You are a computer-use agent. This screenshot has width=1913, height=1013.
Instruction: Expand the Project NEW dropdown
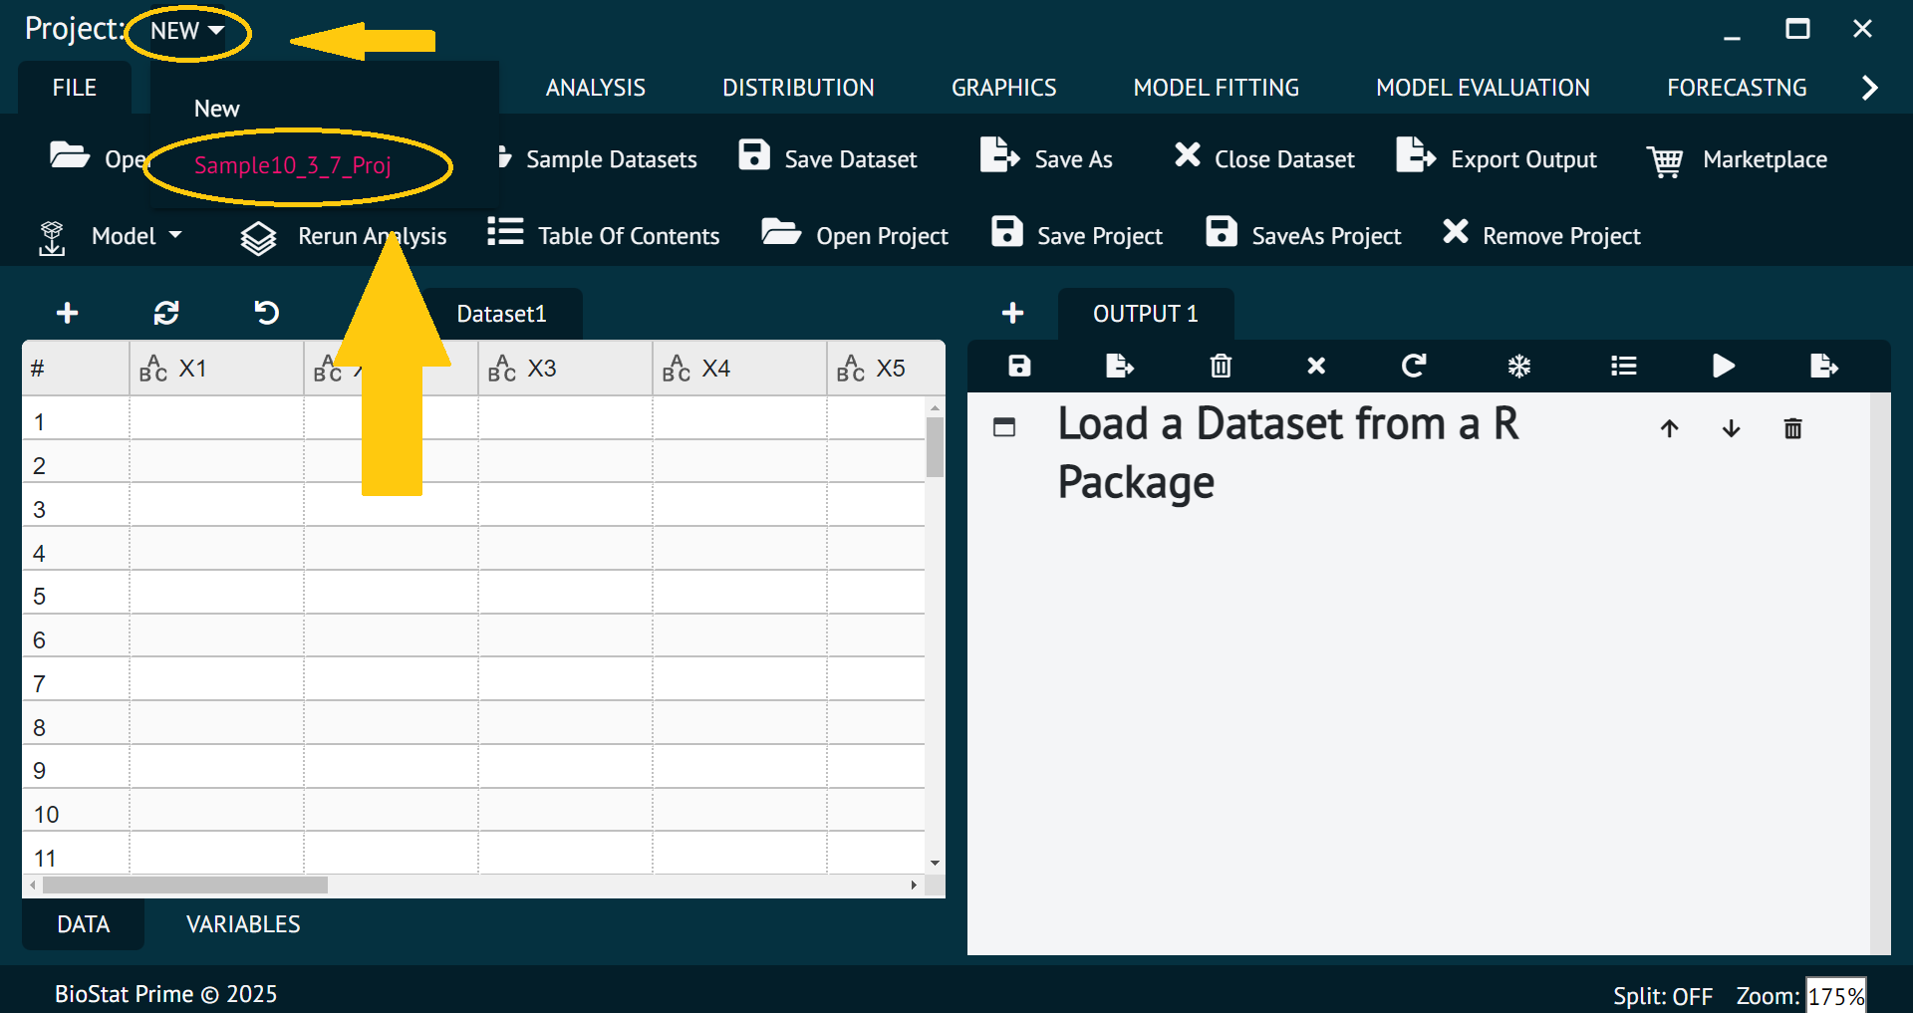pos(188,32)
